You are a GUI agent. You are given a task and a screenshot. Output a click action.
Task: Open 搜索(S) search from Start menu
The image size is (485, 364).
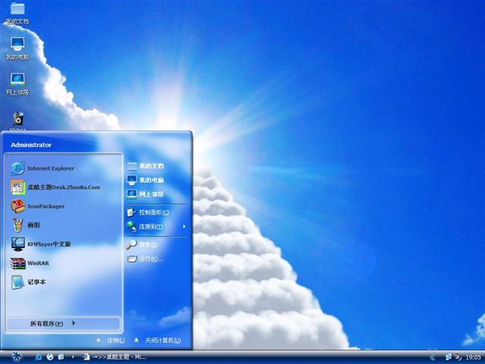click(142, 244)
